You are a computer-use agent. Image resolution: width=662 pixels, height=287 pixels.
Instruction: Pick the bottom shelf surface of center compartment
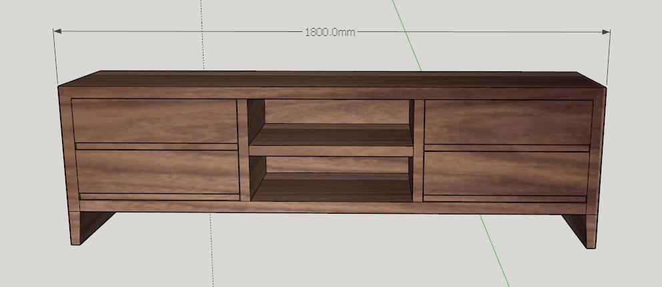point(332,187)
